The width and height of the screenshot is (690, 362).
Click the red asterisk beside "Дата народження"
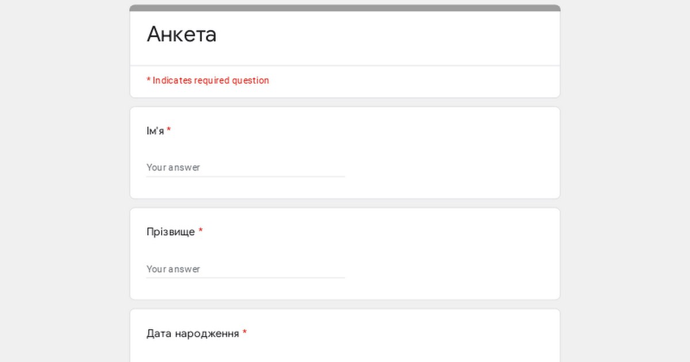pyautogui.click(x=244, y=333)
